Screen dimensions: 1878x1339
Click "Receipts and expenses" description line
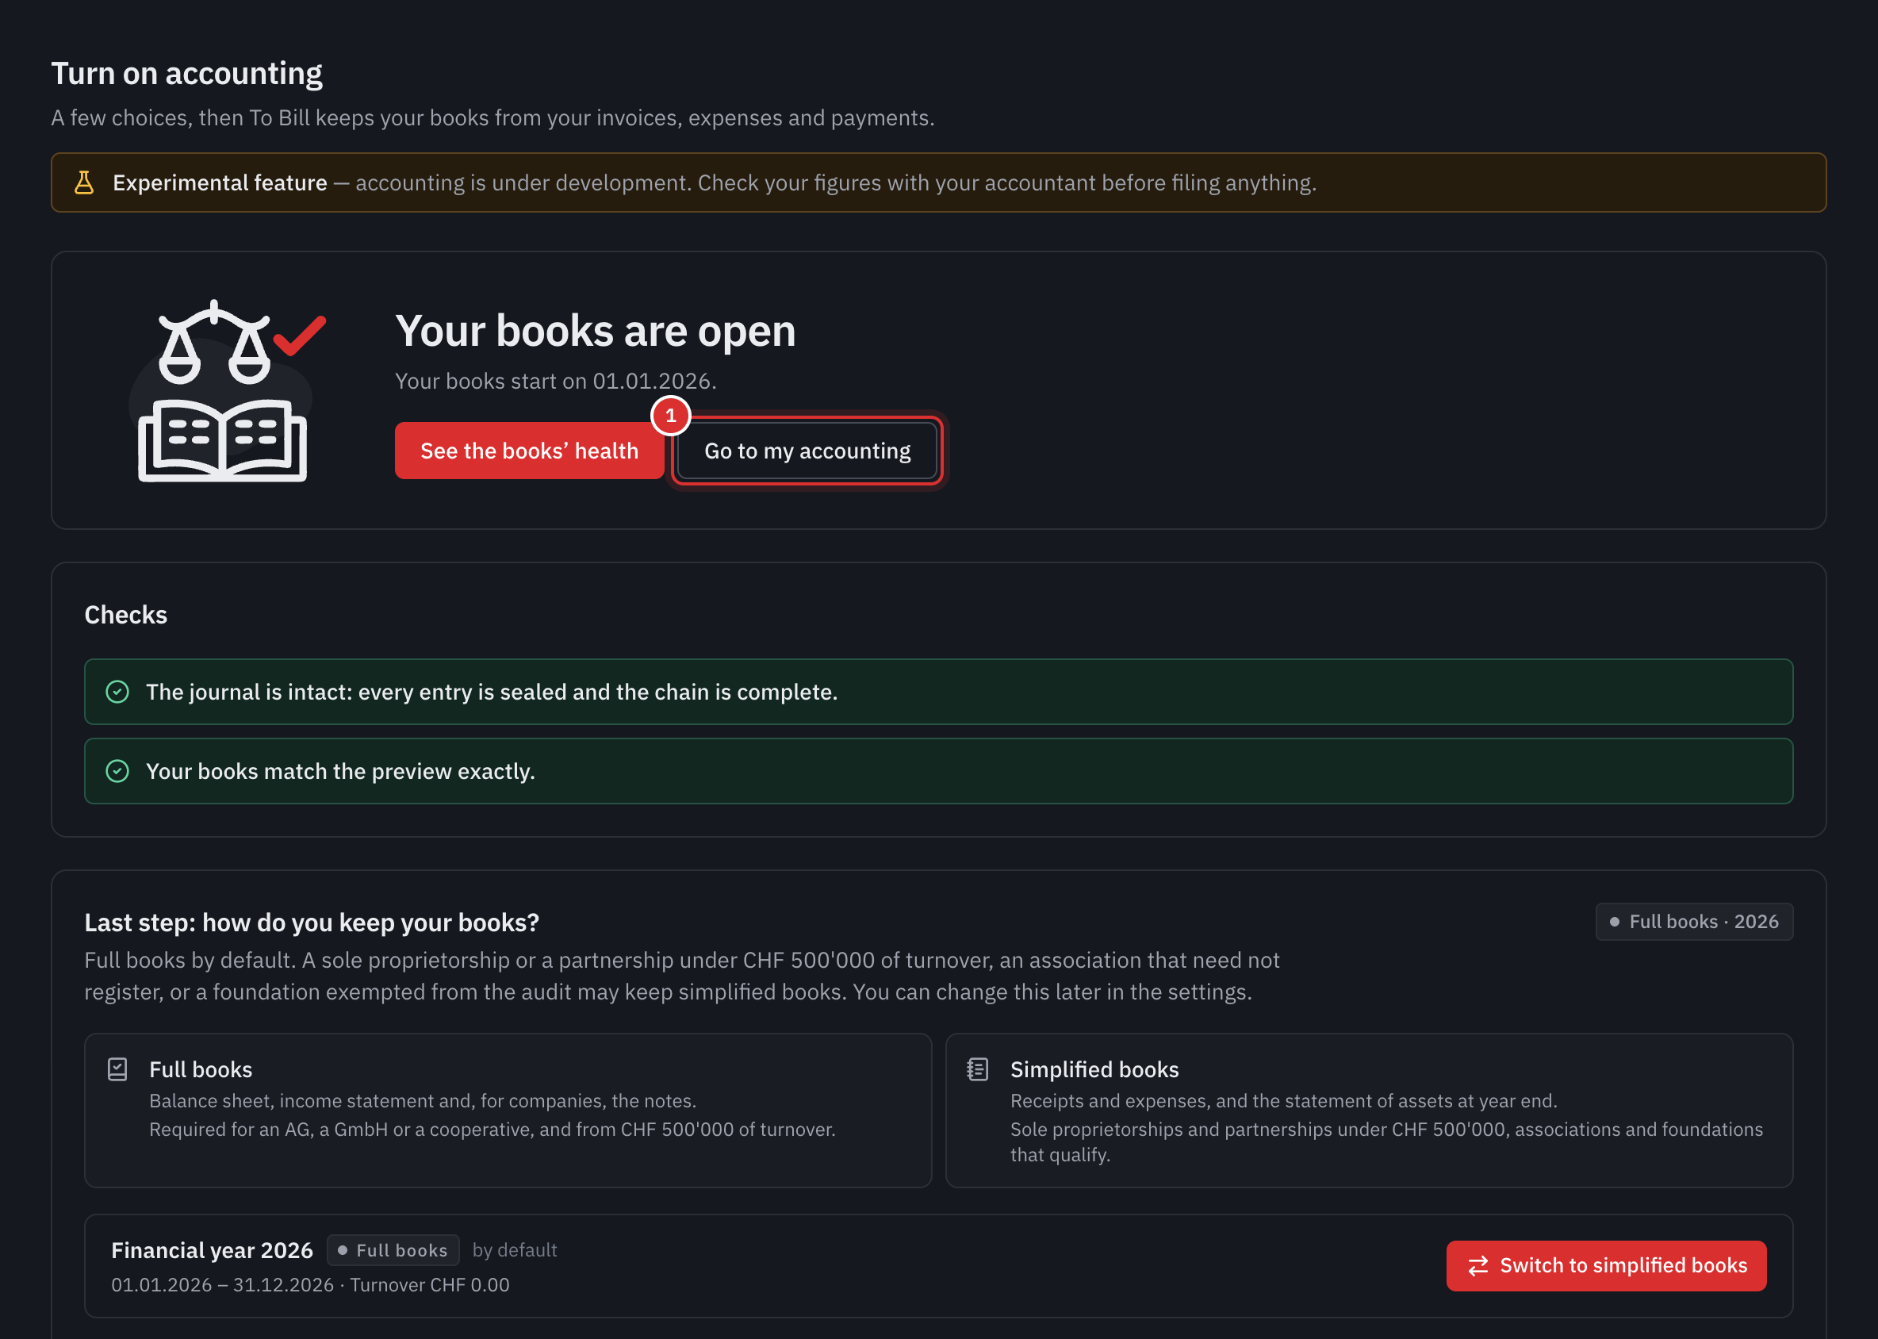(x=1284, y=1101)
